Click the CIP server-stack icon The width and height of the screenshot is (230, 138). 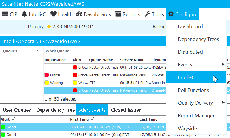(x=5, y=14)
